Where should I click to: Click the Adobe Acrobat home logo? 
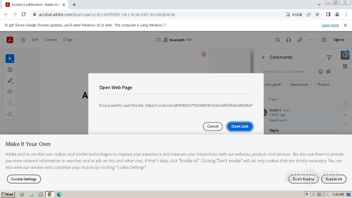pyautogui.click(x=10, y=40)
